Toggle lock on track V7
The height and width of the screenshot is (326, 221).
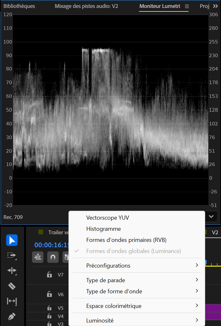click(49, 275)
